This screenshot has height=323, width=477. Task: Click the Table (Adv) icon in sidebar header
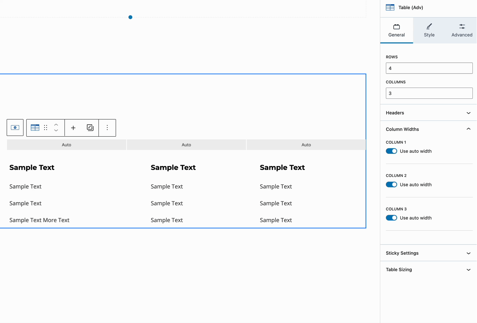click(x=389, y=7)
